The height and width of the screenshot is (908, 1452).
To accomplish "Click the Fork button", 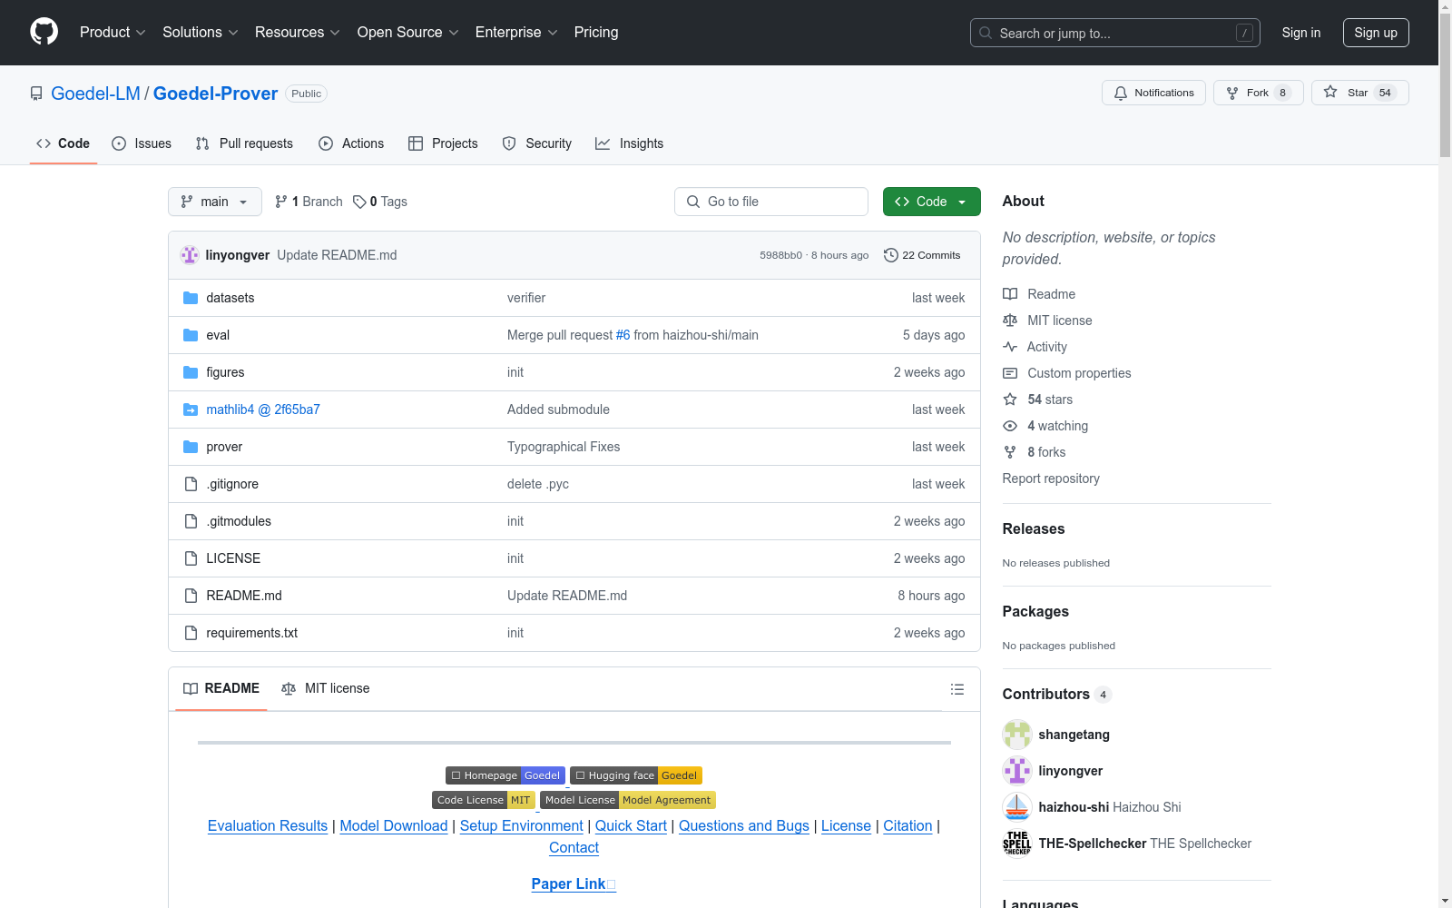I will (1258, 93).
